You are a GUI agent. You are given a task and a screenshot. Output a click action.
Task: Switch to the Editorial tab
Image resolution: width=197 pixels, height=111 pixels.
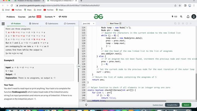tap(34, 24)
